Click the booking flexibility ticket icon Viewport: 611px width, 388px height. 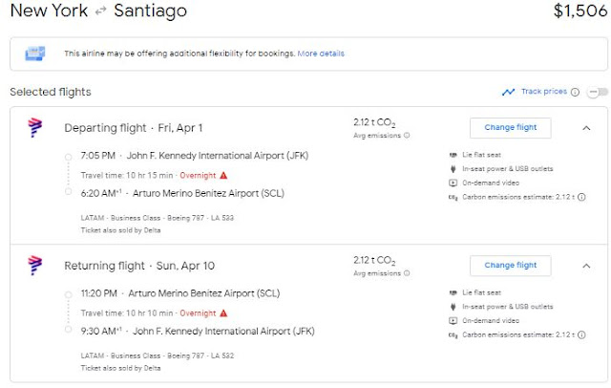tap(37, 54)
